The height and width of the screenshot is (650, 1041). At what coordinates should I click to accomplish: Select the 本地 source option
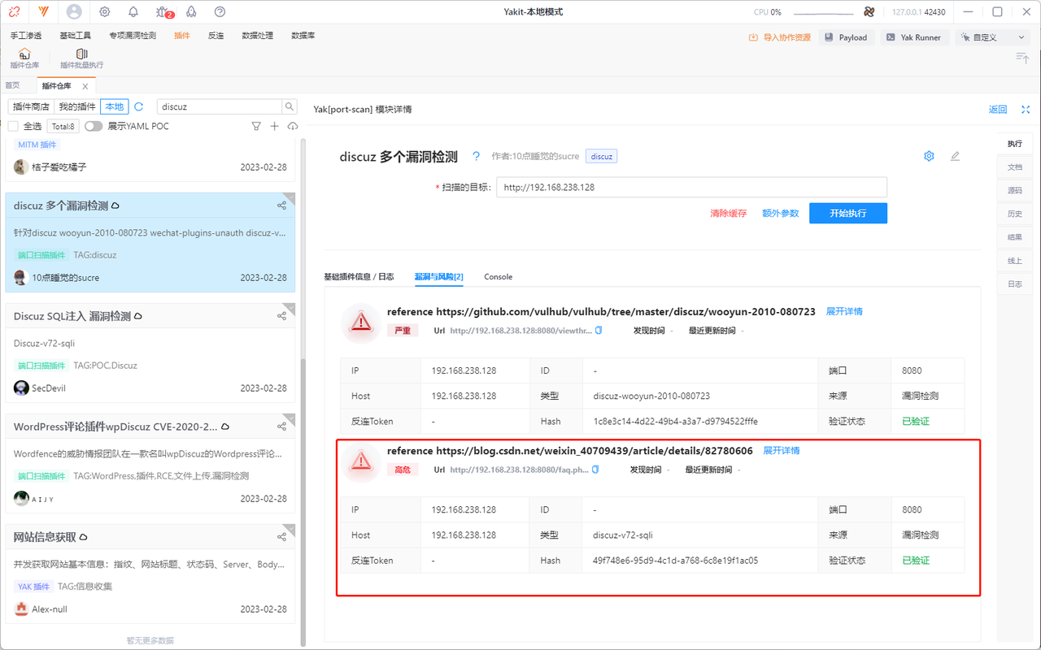click(115, 106)
